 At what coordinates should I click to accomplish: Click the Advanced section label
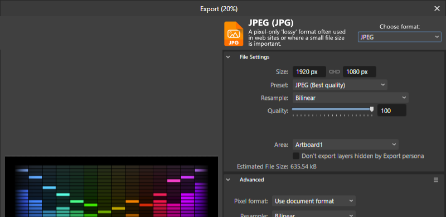click(x=252, y=180)
